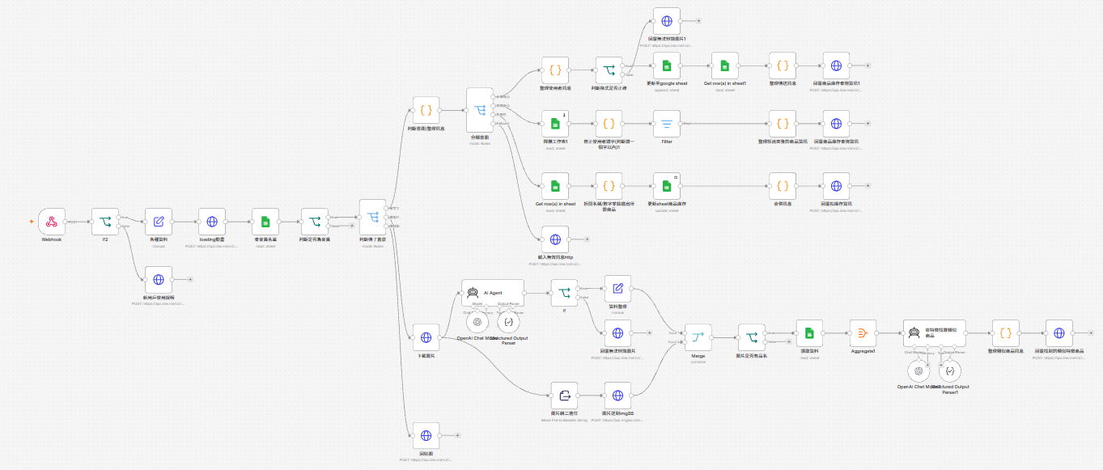
Task: Select the OpenAI Chat Model1 sub-node
Action: (x=918, y=370)
